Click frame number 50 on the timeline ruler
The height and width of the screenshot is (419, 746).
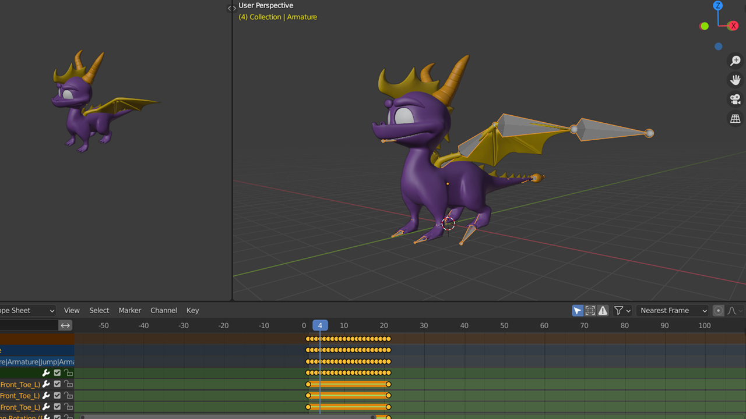504,325
